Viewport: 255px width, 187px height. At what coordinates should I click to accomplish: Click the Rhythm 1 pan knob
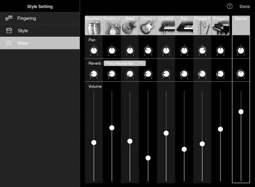click(94, 50)
